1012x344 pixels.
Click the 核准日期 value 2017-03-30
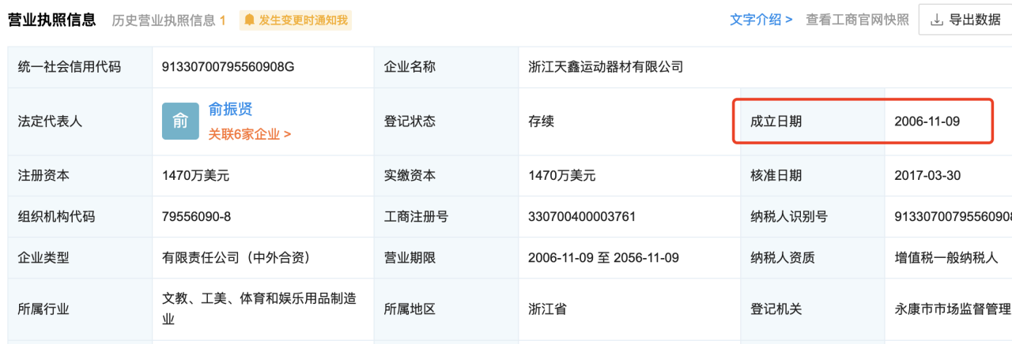[927, 175]
